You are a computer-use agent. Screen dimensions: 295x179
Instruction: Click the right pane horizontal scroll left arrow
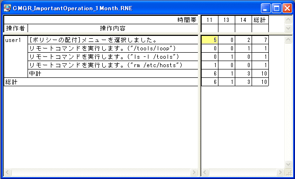pos(205,172)
